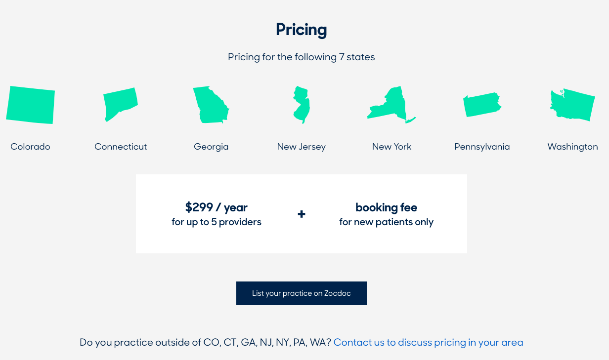Click the Georgia state shape icon
This screenshot has width=609, height=360.
click(x=211, y=105)
